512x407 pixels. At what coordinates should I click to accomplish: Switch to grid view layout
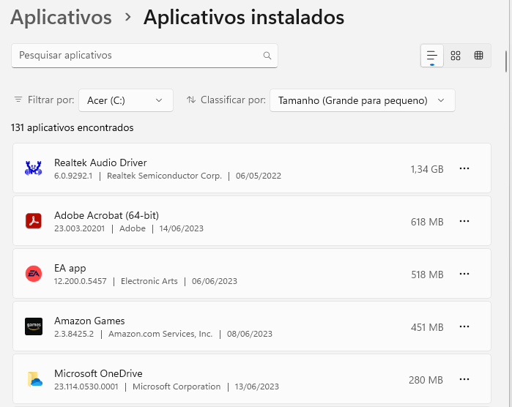(x=456, y=56)
